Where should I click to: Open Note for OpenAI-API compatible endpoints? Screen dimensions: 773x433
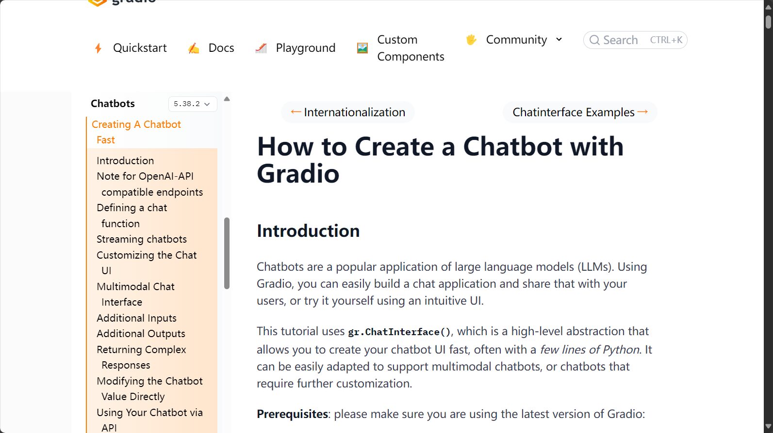click(149, 184)
